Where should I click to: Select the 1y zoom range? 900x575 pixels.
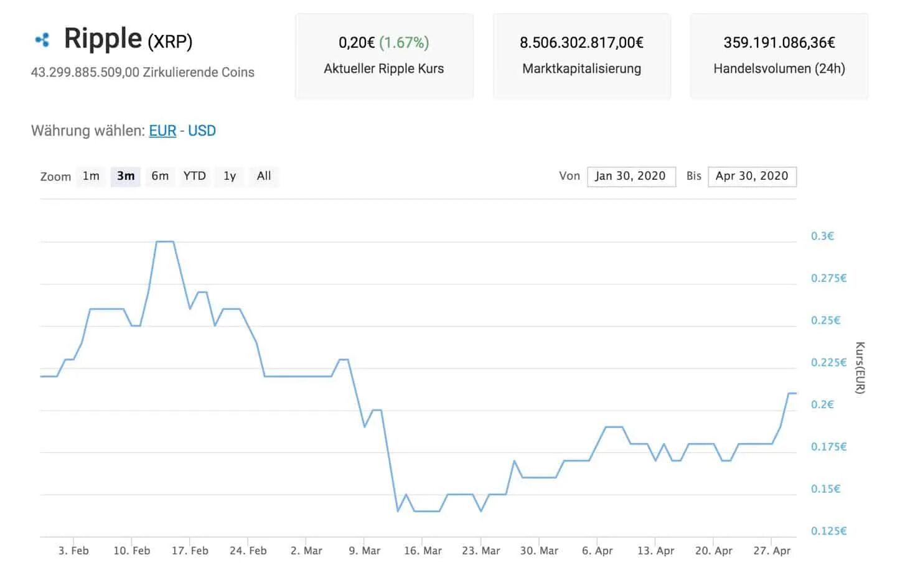(230, 177)
